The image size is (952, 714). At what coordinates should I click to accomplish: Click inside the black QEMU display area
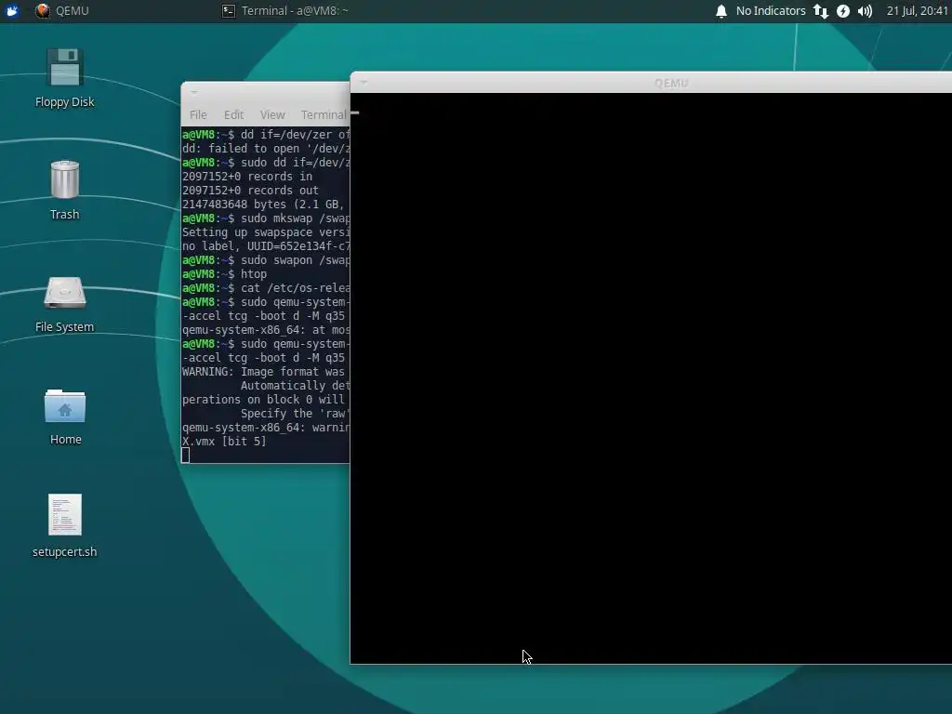pyautogui.click(x=651, y=377)
